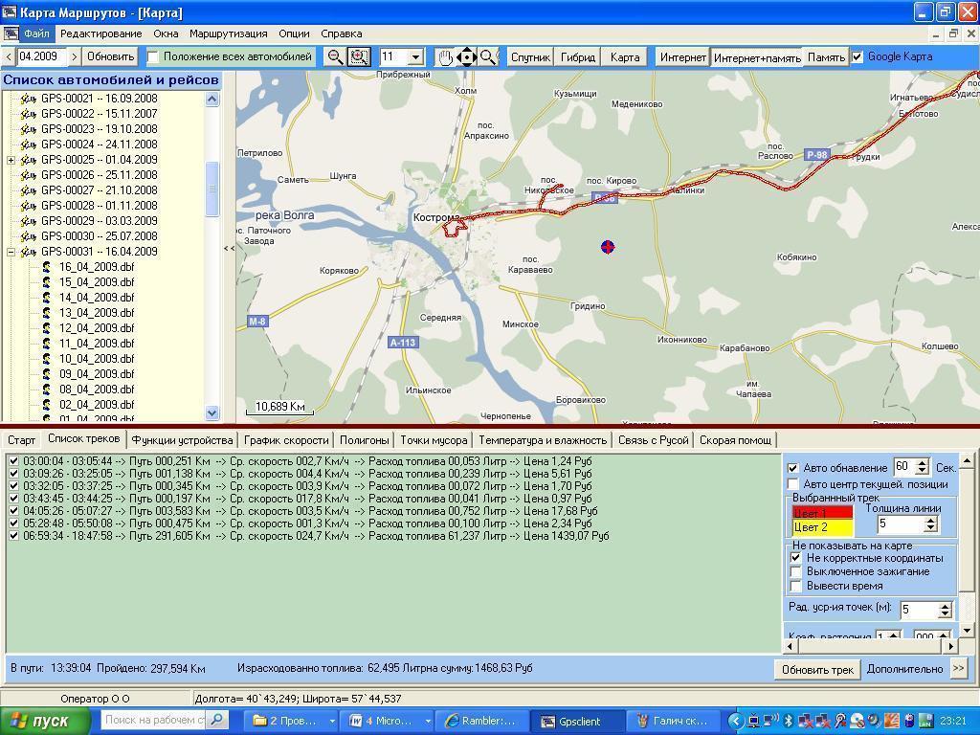Uncheck the 'Авто обнавление' checkbox

pyautogui.click(x=793, y=468)
